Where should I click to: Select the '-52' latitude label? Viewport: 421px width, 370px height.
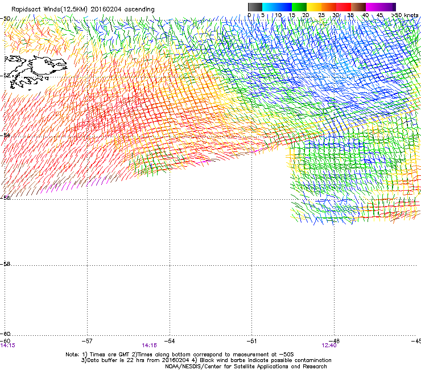click(5, 76)
